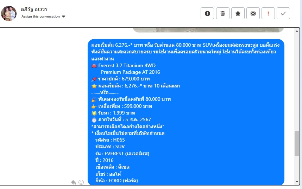Click contact name อภิรัฐ อเวรร
This screenshot has width=302, height=189.
(x=34, y=9)
